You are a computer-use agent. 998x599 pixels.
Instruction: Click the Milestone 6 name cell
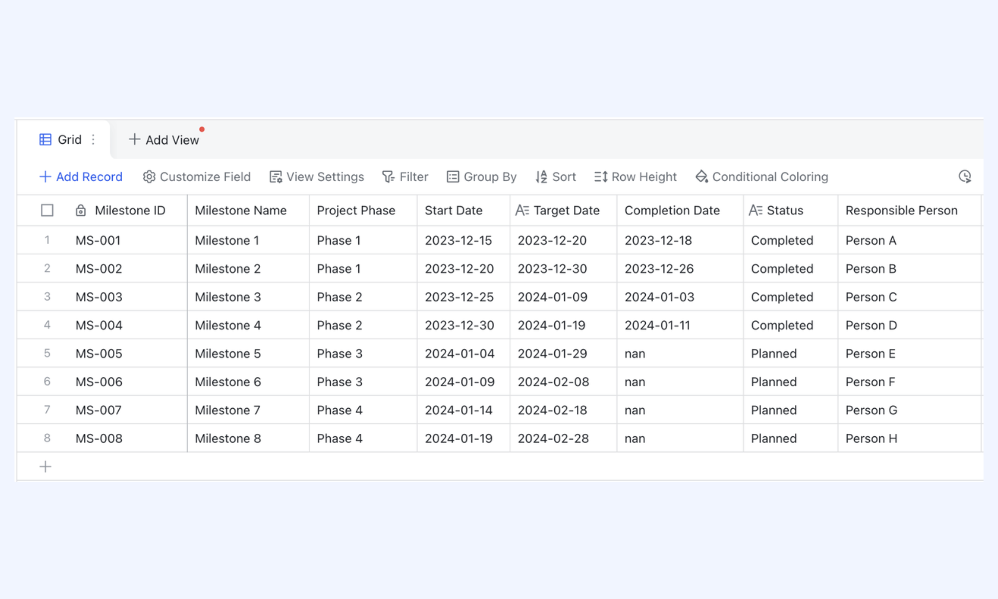pos(249,382)
